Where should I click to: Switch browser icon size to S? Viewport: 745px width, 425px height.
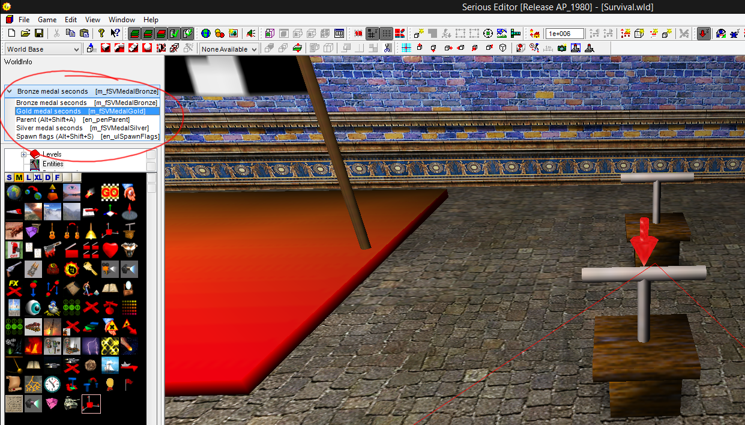pos(9,177)
